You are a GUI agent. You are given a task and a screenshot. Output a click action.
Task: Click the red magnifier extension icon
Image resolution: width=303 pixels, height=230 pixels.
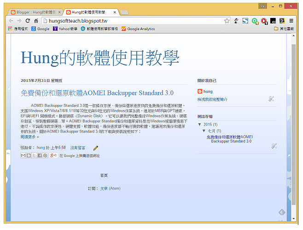tap(264, 21)
